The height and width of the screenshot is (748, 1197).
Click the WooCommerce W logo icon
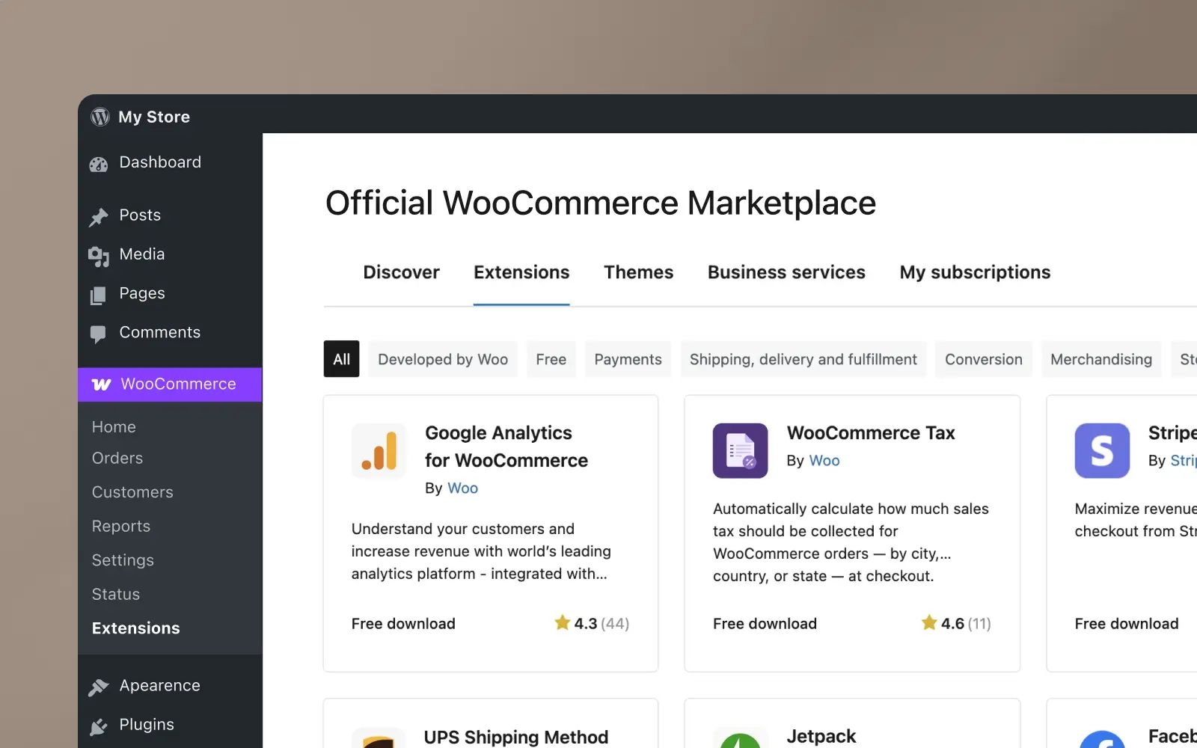101,384
